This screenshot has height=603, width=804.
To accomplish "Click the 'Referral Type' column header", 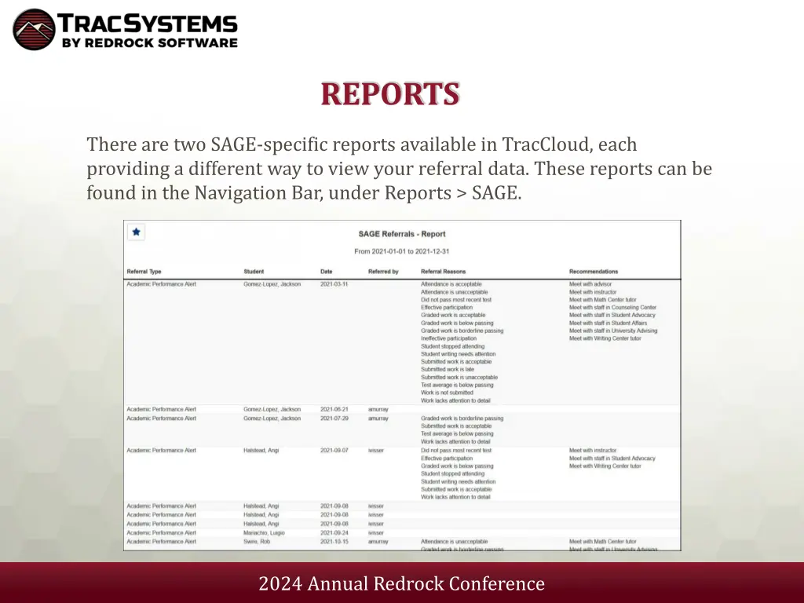I will (144, 271).
